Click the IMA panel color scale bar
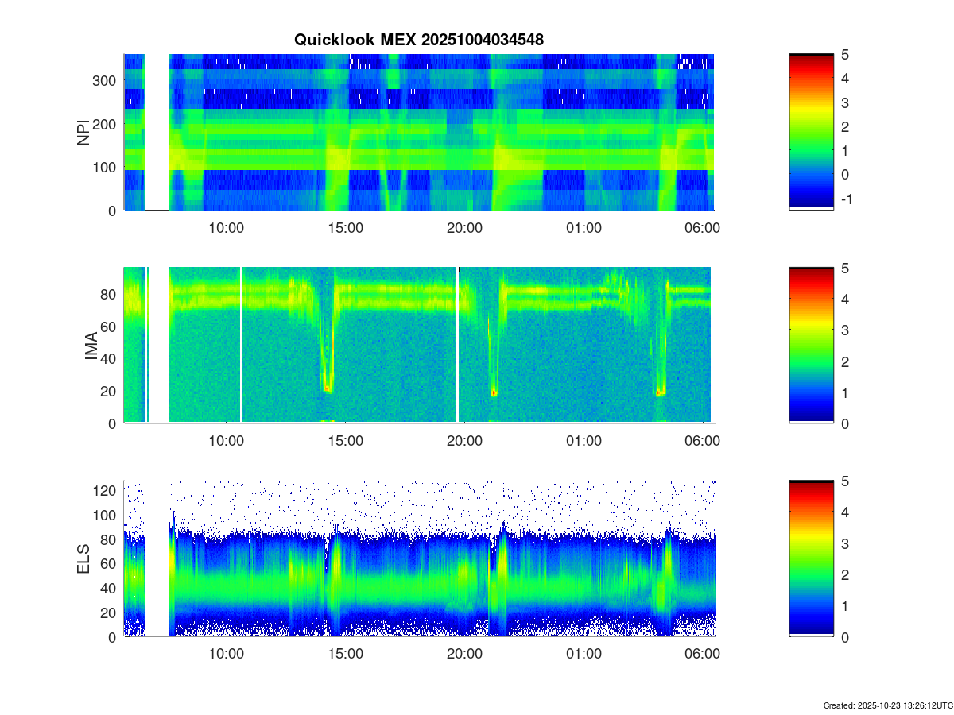Screen dimensions: 954x715 point(811,345)
